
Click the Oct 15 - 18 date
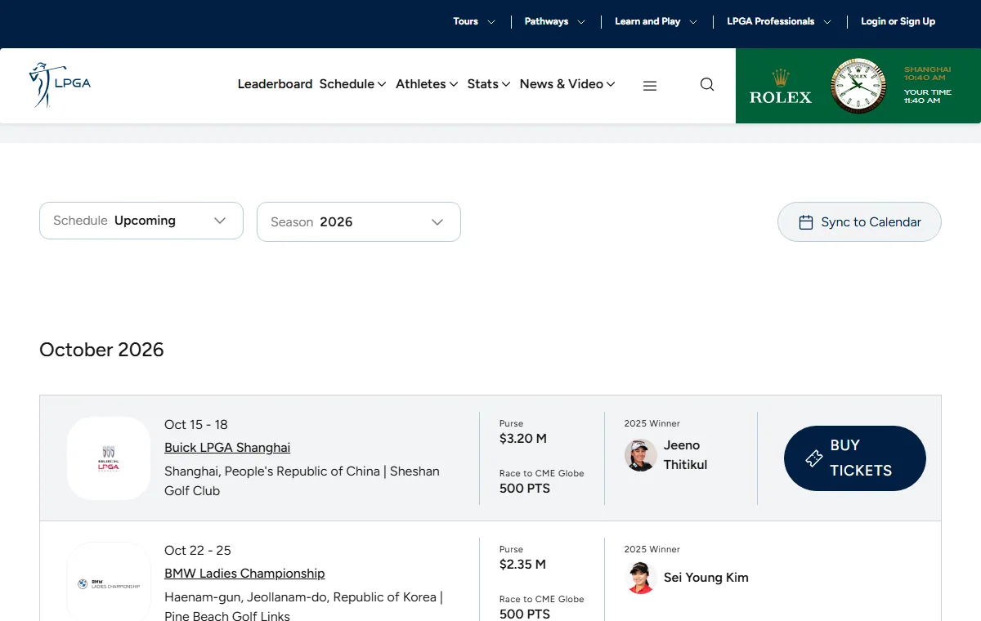tap(196, 425)
